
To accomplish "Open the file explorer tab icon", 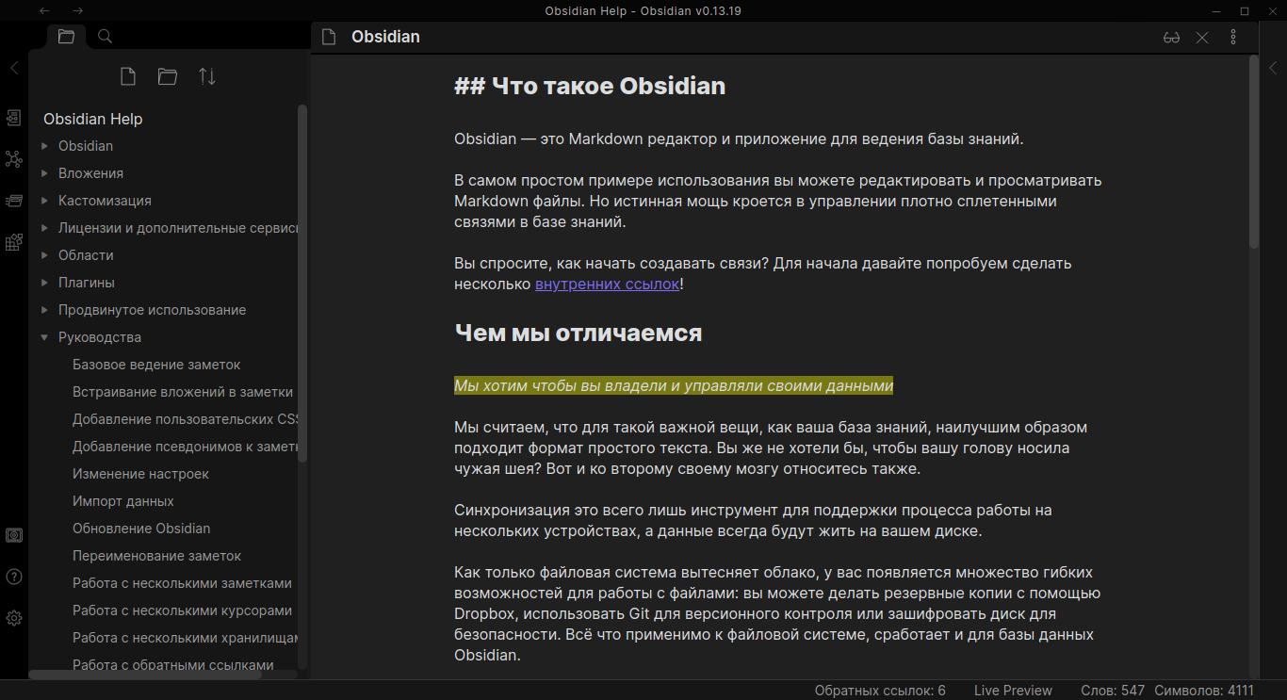I will point(66,37).
